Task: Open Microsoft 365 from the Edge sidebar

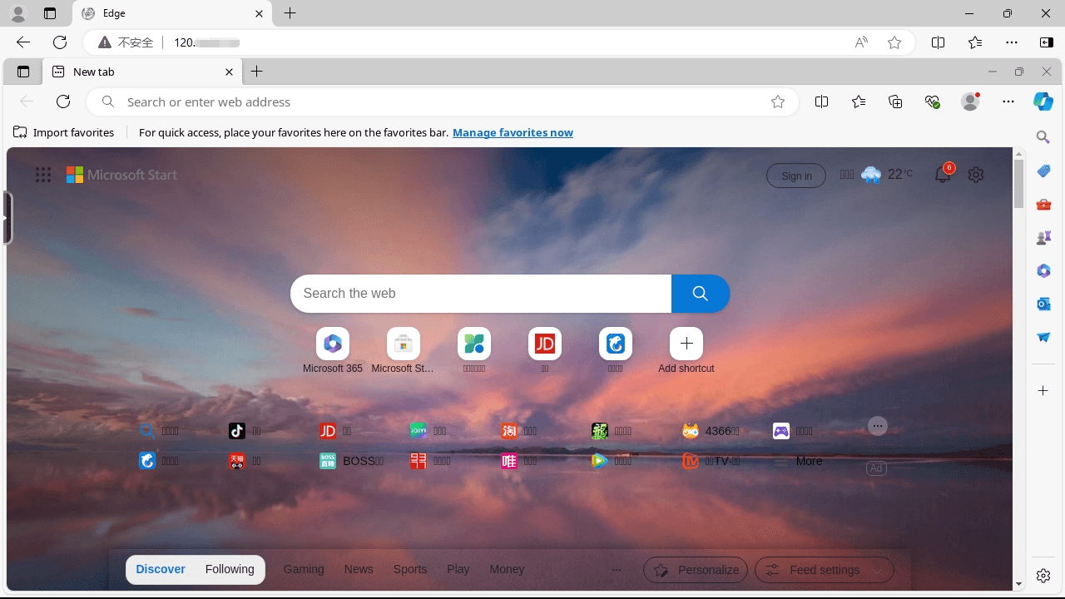Action: (x=1043, y=270)
